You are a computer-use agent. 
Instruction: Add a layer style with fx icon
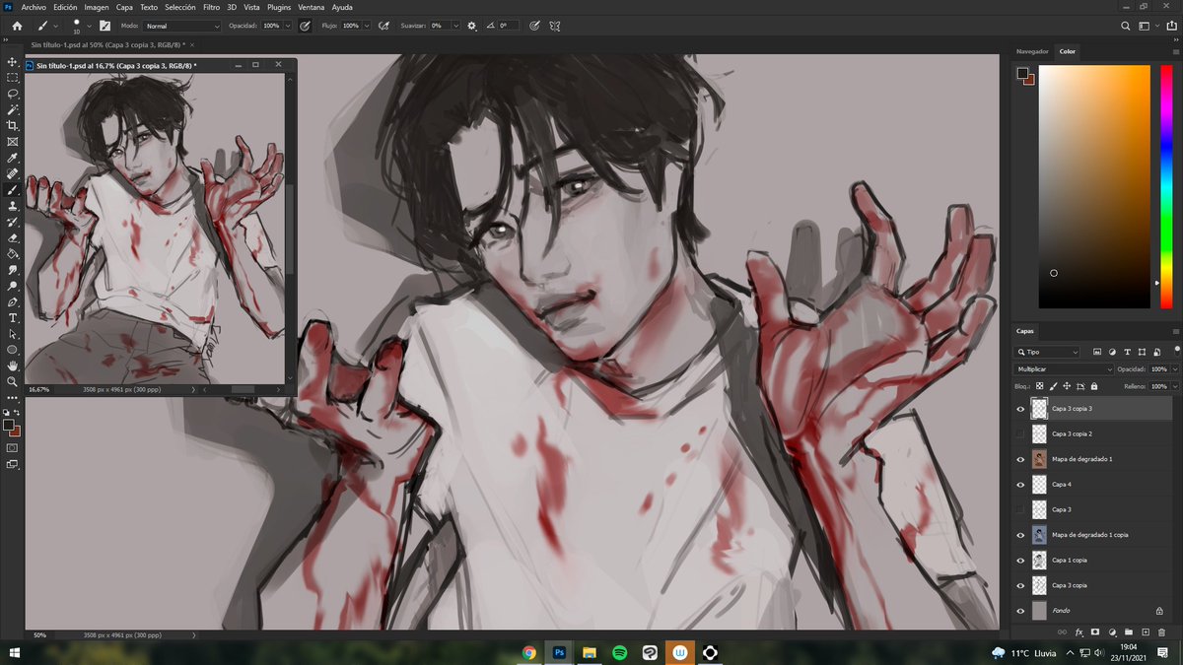coord(1079,632)
